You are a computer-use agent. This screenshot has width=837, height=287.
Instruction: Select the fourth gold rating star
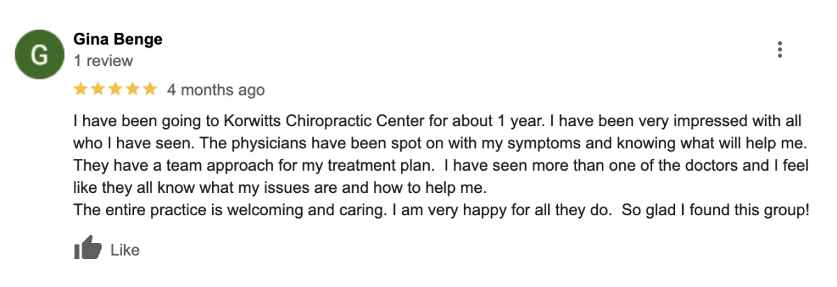point(133,90)
